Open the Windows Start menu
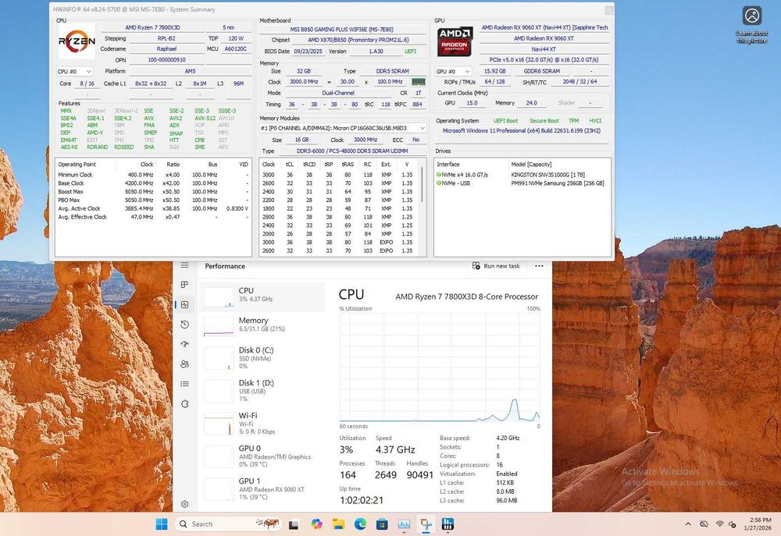This screenshot has width=781, height=536. [162, 524]
